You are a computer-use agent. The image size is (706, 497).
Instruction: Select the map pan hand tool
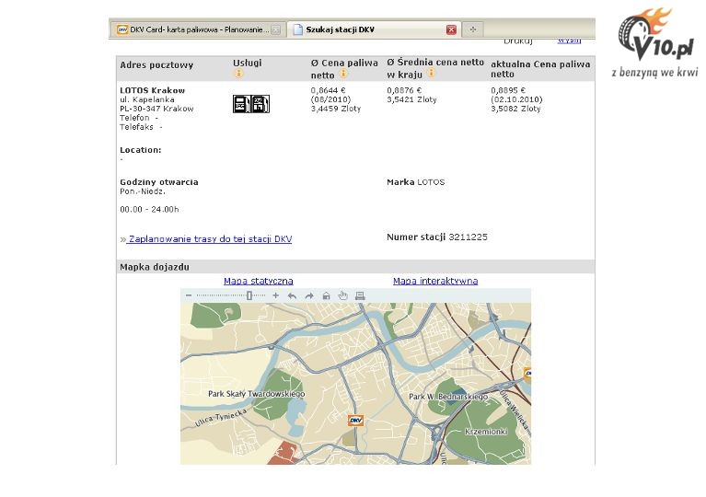pos(343,295)
